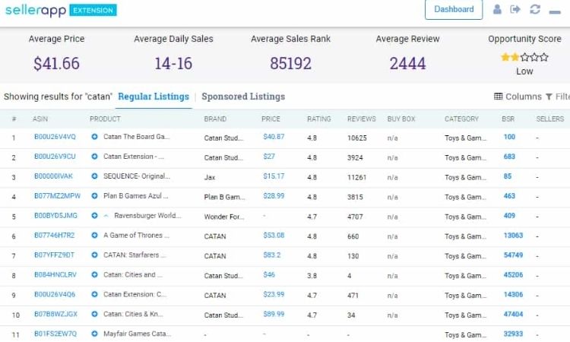The image size is (570, 342).
Task: Open the Filter options
Action: click(557, 97)
